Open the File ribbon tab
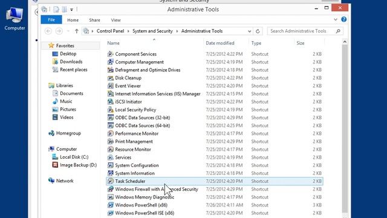387x218 pixels. 51,20
